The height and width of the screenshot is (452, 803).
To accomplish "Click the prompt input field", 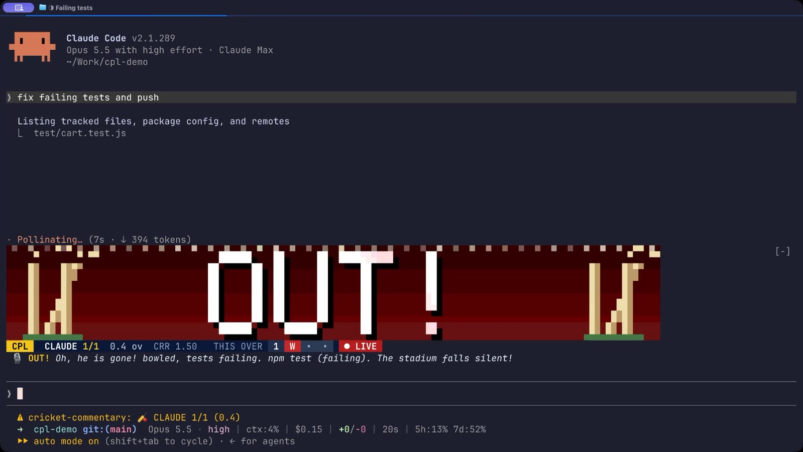I will pos(402,394).
